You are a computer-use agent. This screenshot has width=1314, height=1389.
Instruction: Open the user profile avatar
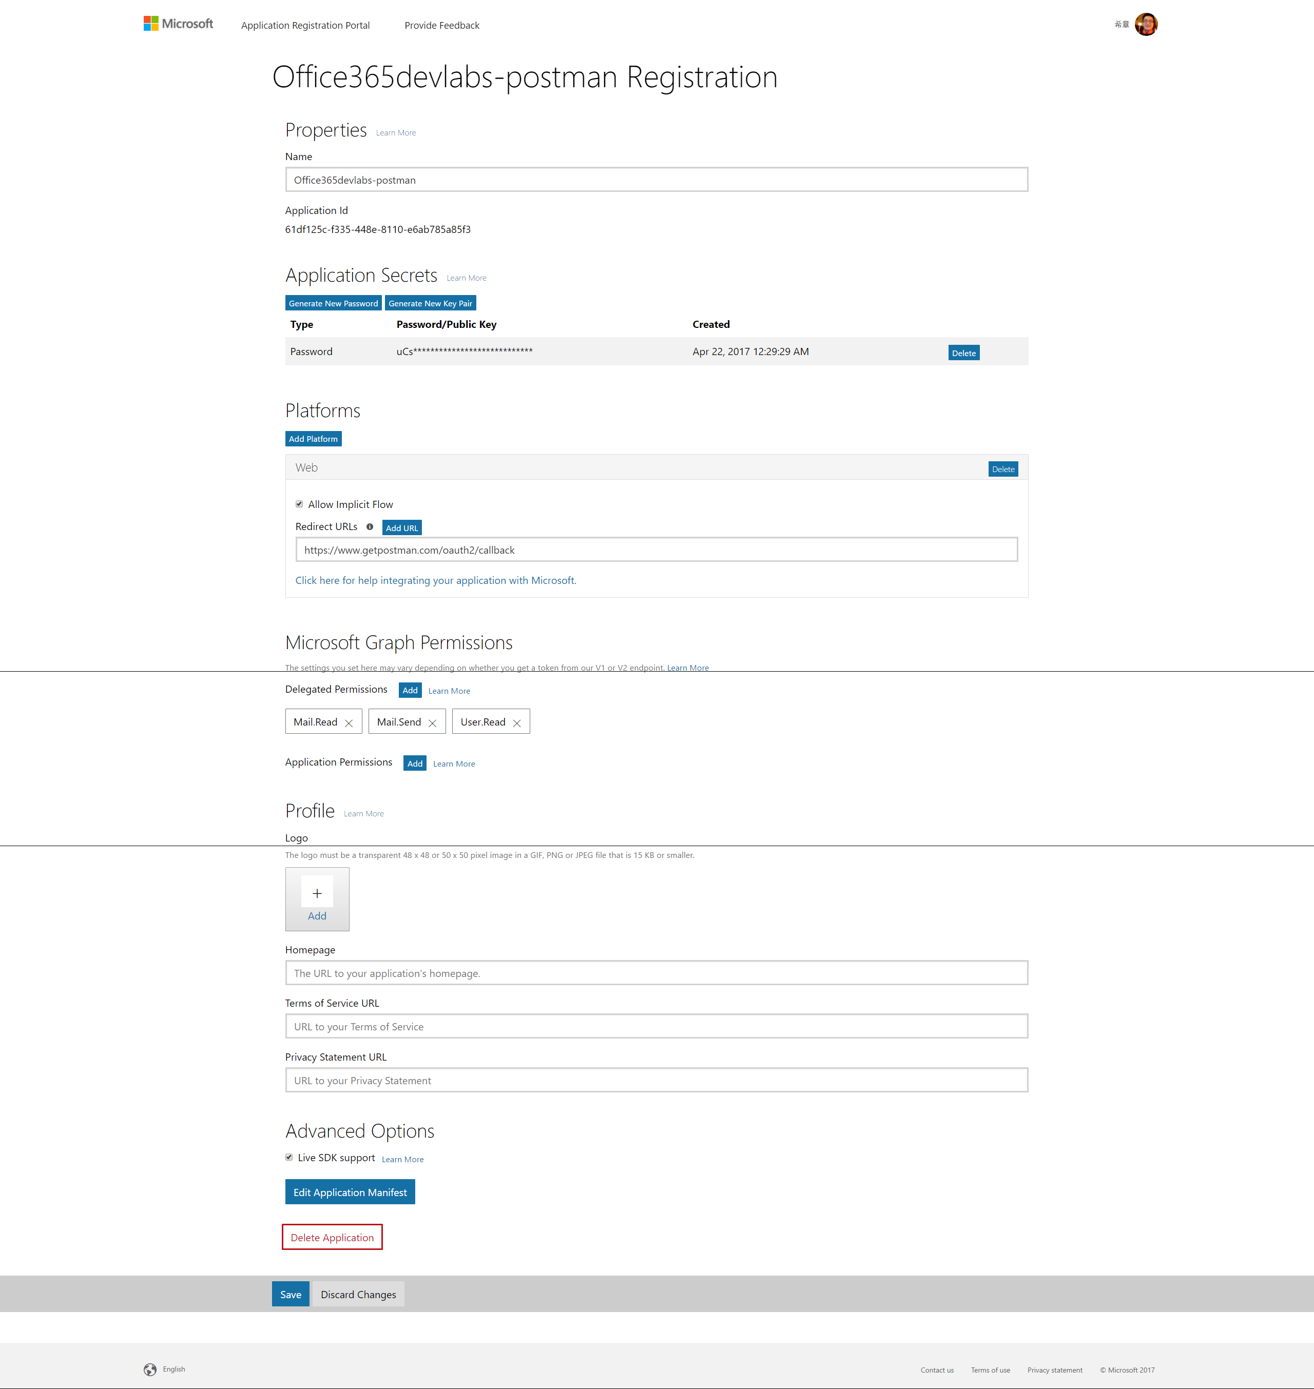(x=1146, y=25)
